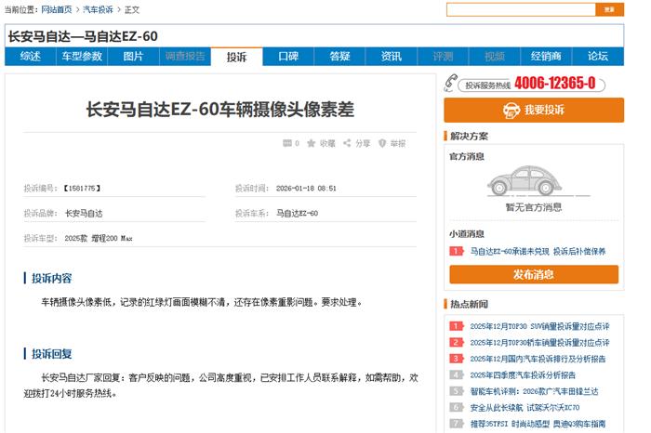The width and height of the screenshot is (651, 433).
Task: Open the 经销商 tab
Action: click(546, 57)
